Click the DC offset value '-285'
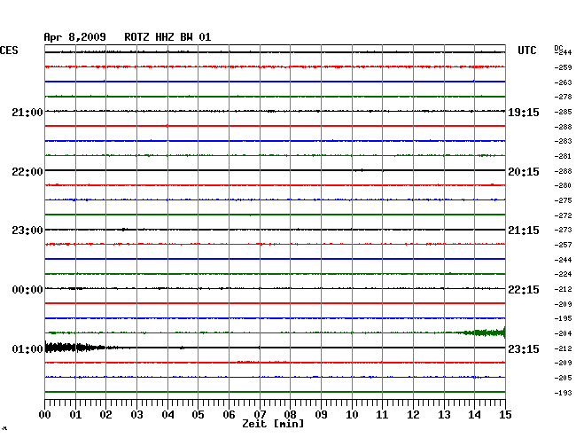This screenshot has height=438, width=576. coord(563,112)
